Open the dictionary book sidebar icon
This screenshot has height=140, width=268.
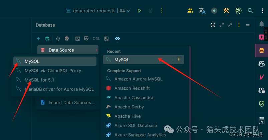click(262, 121)
